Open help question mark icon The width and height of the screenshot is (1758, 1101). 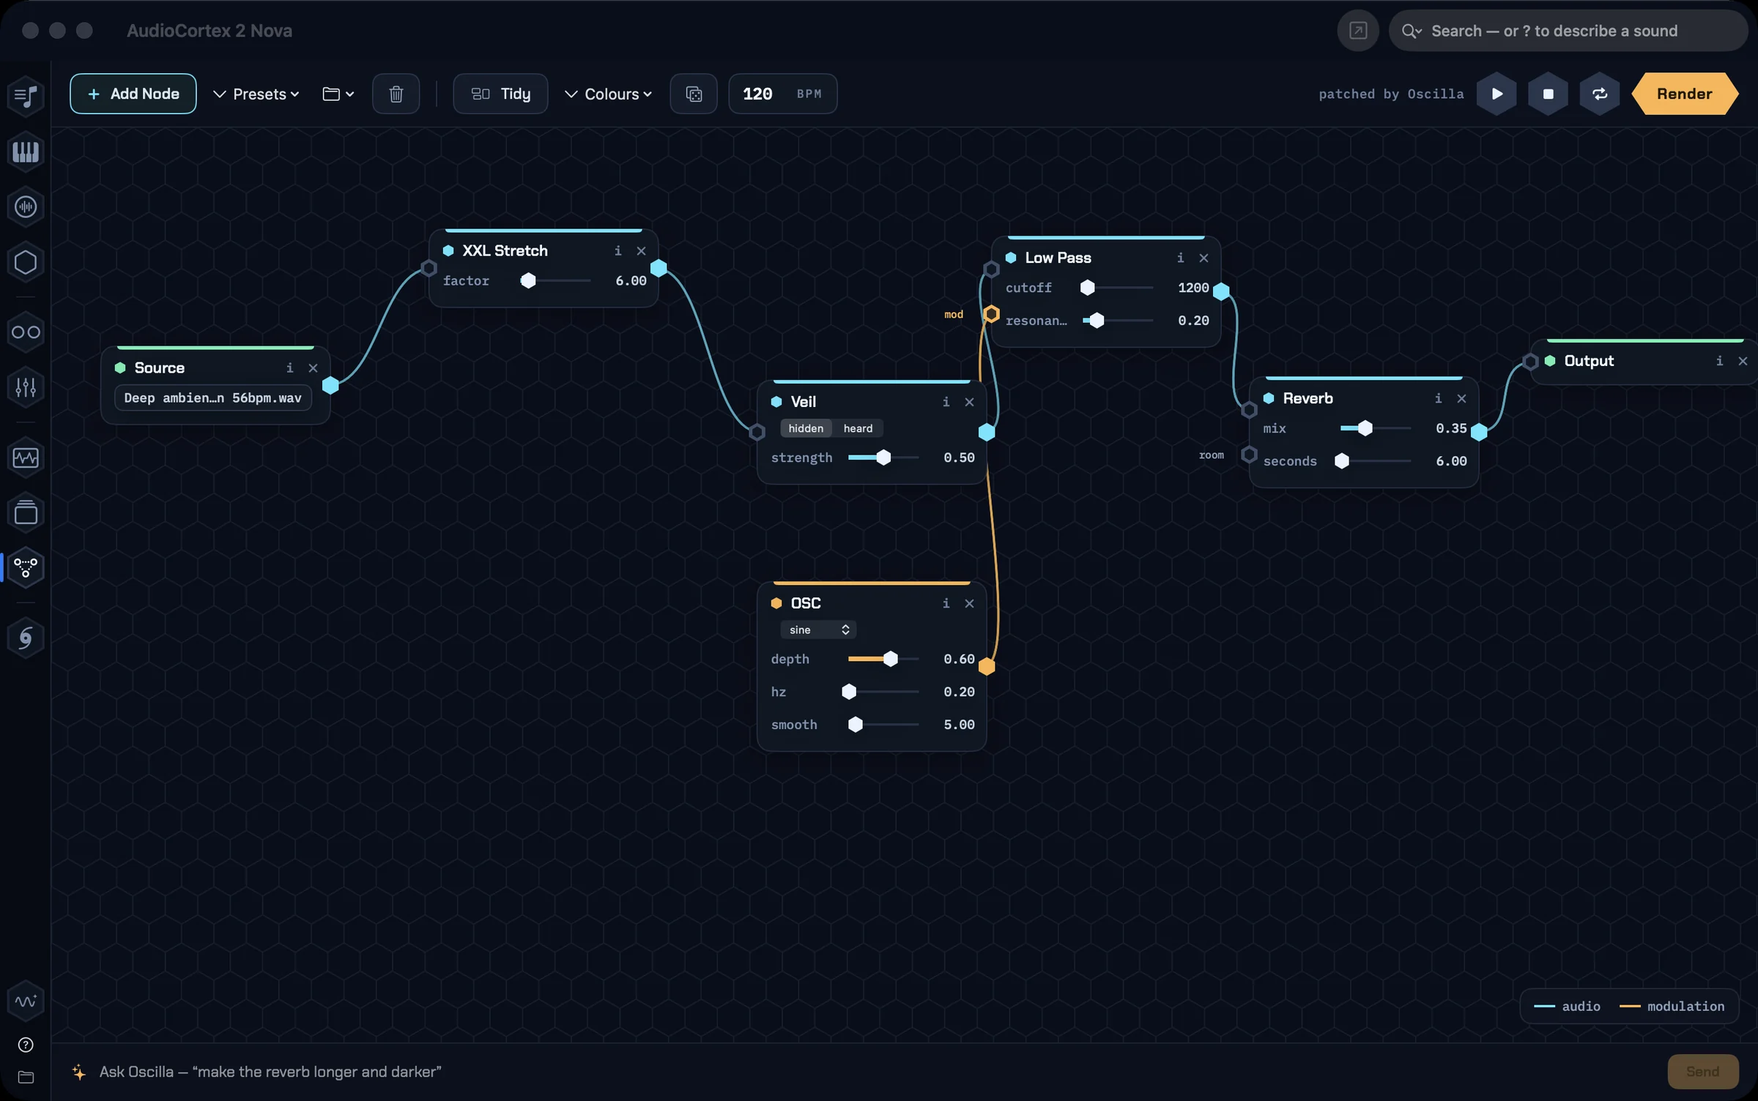point(26,1045)
